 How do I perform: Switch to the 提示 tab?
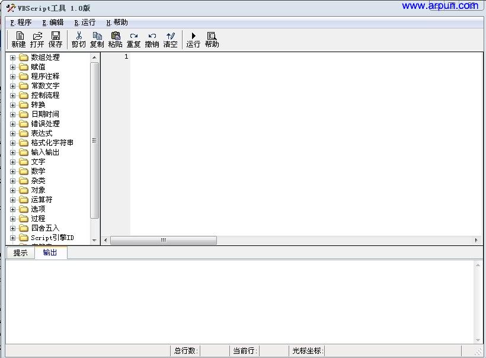coord(21,253)
